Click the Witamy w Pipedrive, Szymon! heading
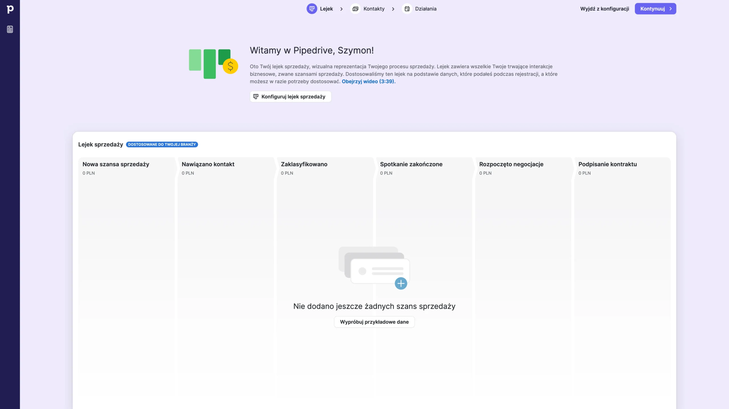This screenshot has height=409, width=729. coord(312,50)
